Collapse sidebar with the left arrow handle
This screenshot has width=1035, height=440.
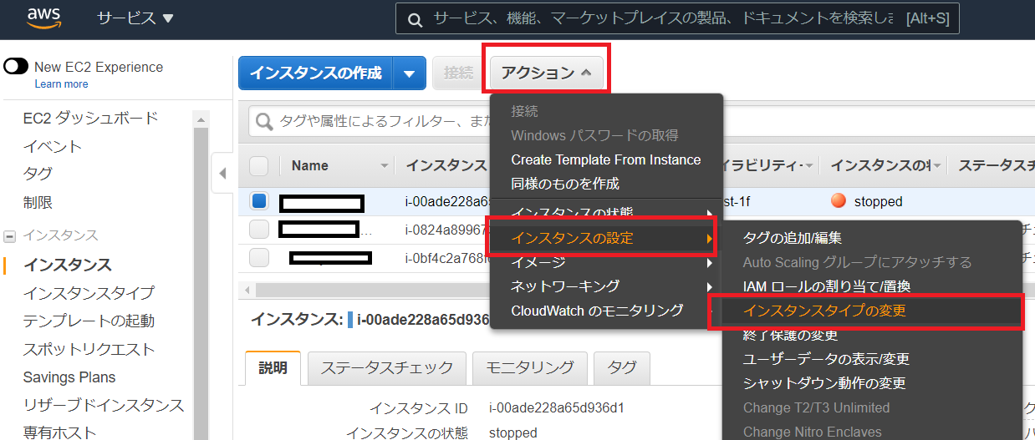click(222, 174)
